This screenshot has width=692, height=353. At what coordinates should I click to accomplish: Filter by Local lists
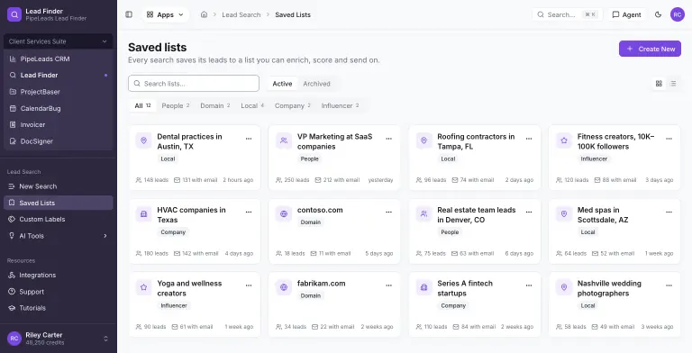(252, 105)
